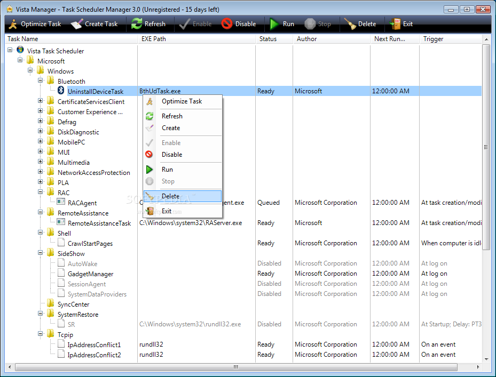Select the SessionAgent task

86,284
